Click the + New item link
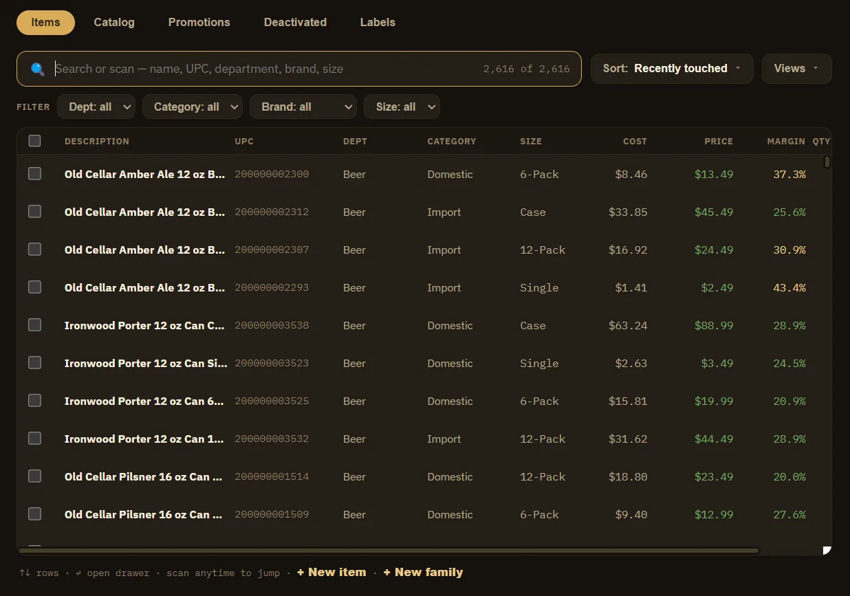Screen dimensions: 850x596 click(x=331, y=573)
